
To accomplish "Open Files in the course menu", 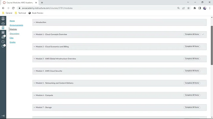I will (12, 38).
